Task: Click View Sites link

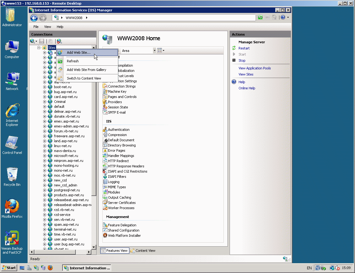Action: (x=246, y=74)
